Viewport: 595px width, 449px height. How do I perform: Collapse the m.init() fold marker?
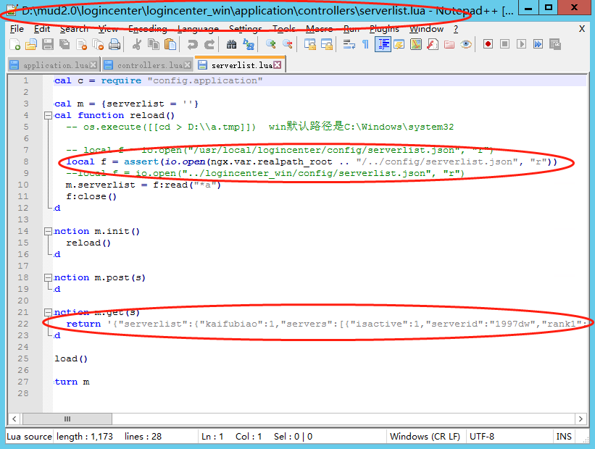click(x=48, y=231)
